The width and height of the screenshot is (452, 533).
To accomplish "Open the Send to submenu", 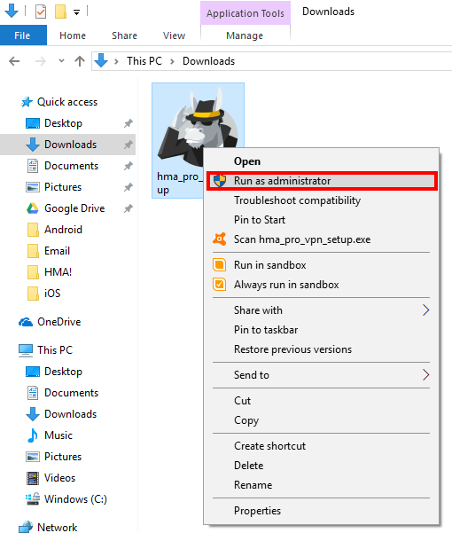I will [321, 375].
